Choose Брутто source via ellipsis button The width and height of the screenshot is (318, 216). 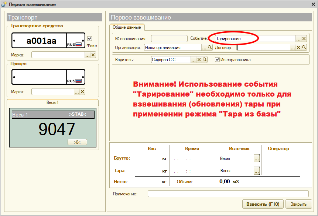257,158
